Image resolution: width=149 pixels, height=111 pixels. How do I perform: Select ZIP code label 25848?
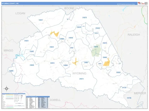(x=97, y=28)
